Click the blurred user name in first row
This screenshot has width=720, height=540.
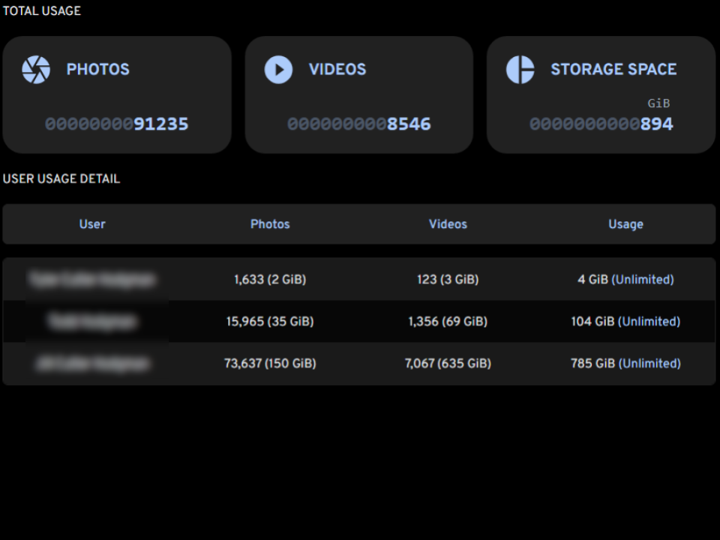tap(92, 280)
